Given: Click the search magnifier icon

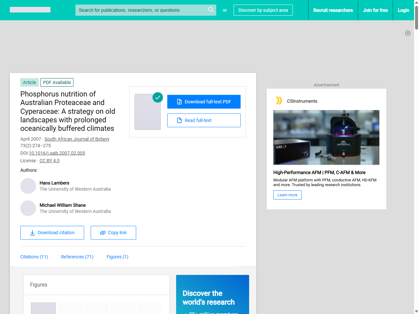Looking at the screenshot, I should click(x=211, y=10).
